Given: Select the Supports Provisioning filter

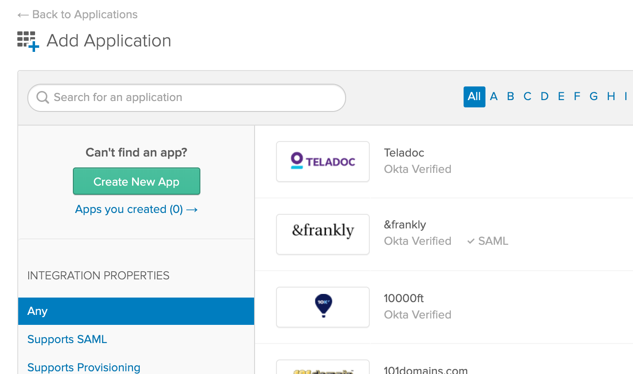Looking at the screenshot, I should coord(84,367).
